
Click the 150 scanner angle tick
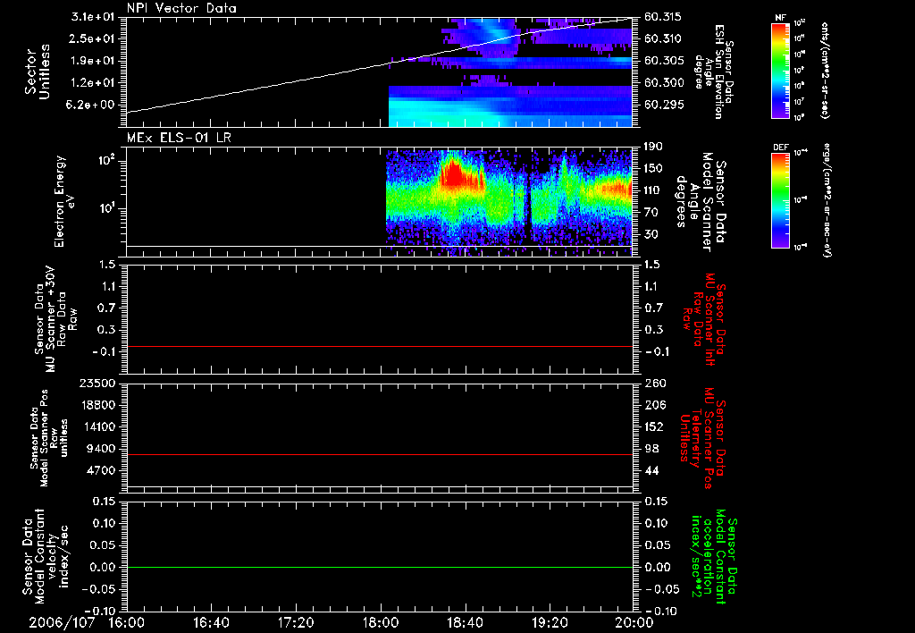point(653,169)
